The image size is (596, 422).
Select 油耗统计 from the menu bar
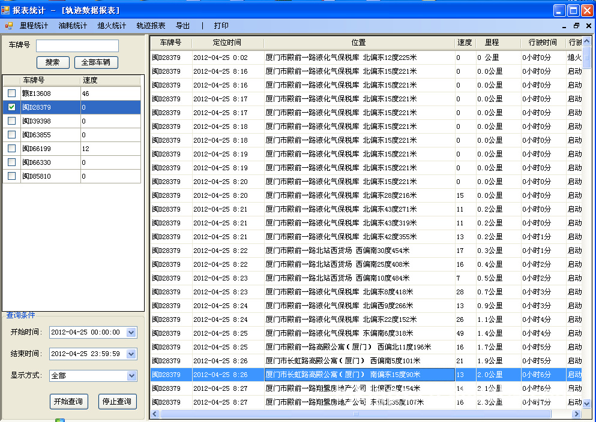[73, 26]
